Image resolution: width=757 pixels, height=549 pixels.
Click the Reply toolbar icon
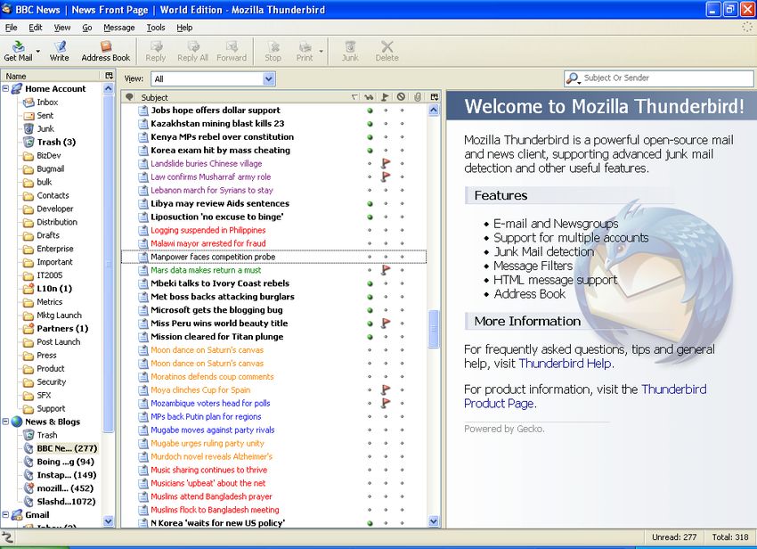click(156, 51)
